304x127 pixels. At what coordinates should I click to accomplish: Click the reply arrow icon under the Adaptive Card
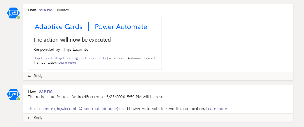(30, 76)
